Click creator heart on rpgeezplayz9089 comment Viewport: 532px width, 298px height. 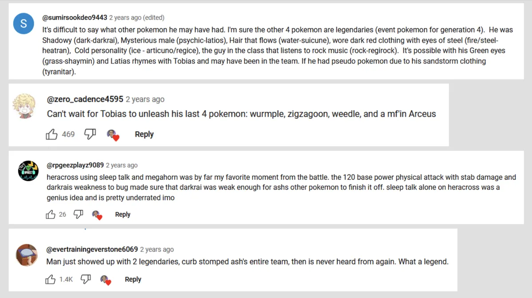click(97, 215)
